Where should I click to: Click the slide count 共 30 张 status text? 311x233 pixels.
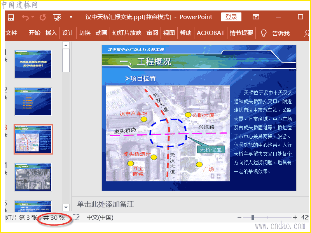click(x=54, y=218)
